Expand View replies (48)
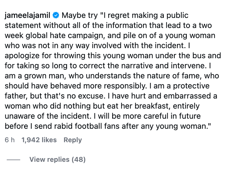 tap(57, 160)
